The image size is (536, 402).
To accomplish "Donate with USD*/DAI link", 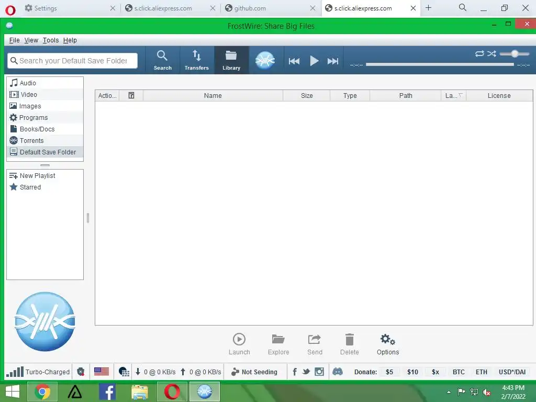I will click(x=512, y=372).
